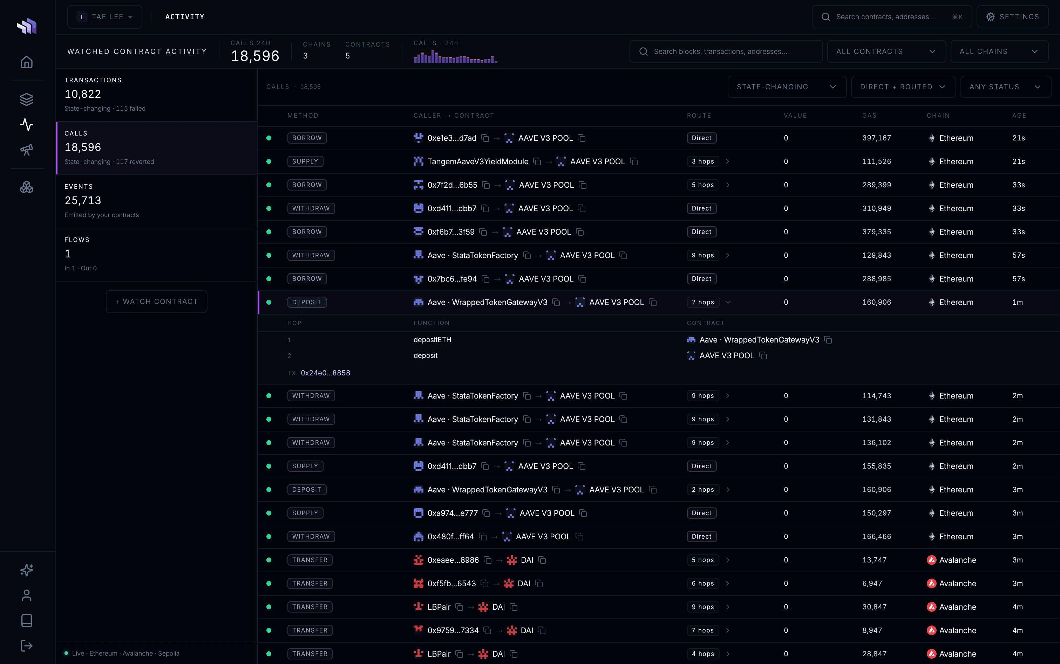
Task: Click the ACTIVITY header tab
Action: 185,17
